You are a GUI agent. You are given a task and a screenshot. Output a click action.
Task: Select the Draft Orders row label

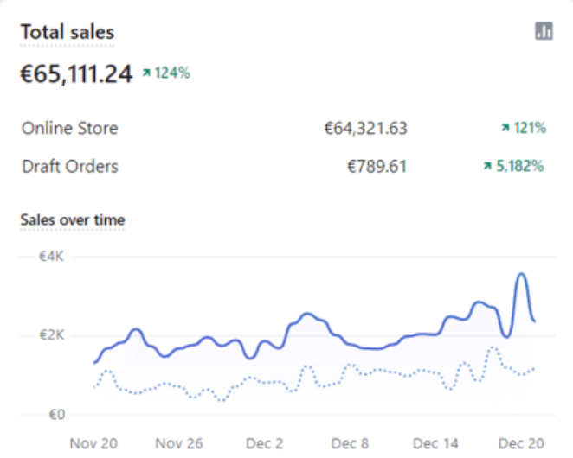[69, 167]
